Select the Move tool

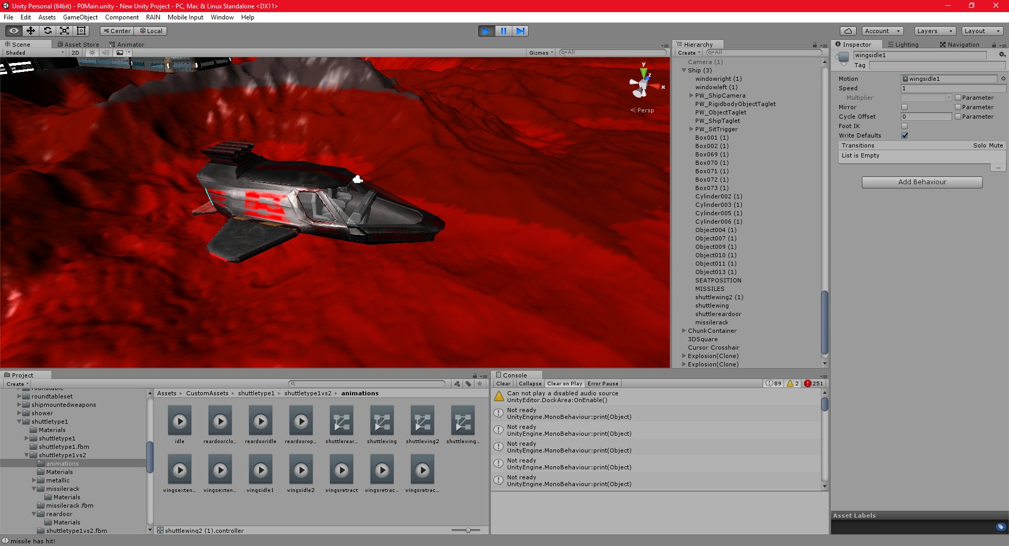(x=31, y=31)
